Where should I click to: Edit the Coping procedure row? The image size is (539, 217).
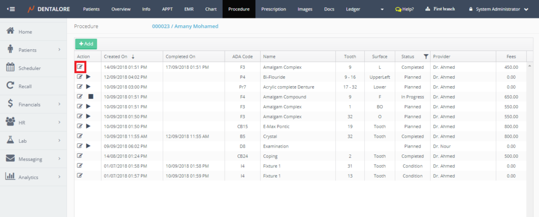80,156
